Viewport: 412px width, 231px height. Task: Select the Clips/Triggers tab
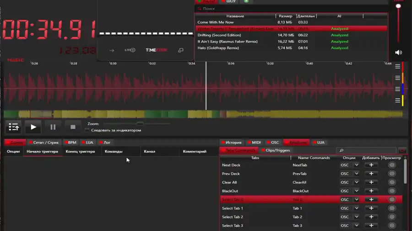[276, 150]
